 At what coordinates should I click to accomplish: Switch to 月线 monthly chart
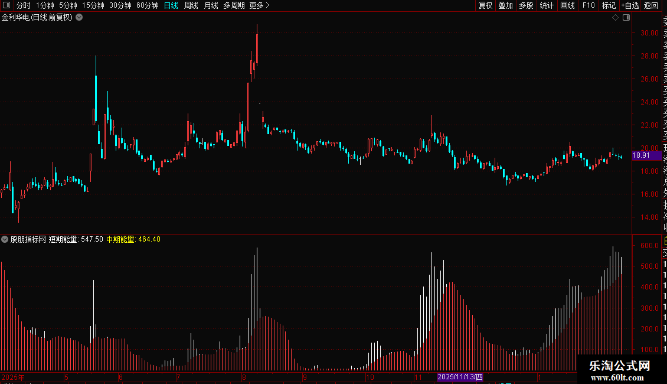[211, 5]
